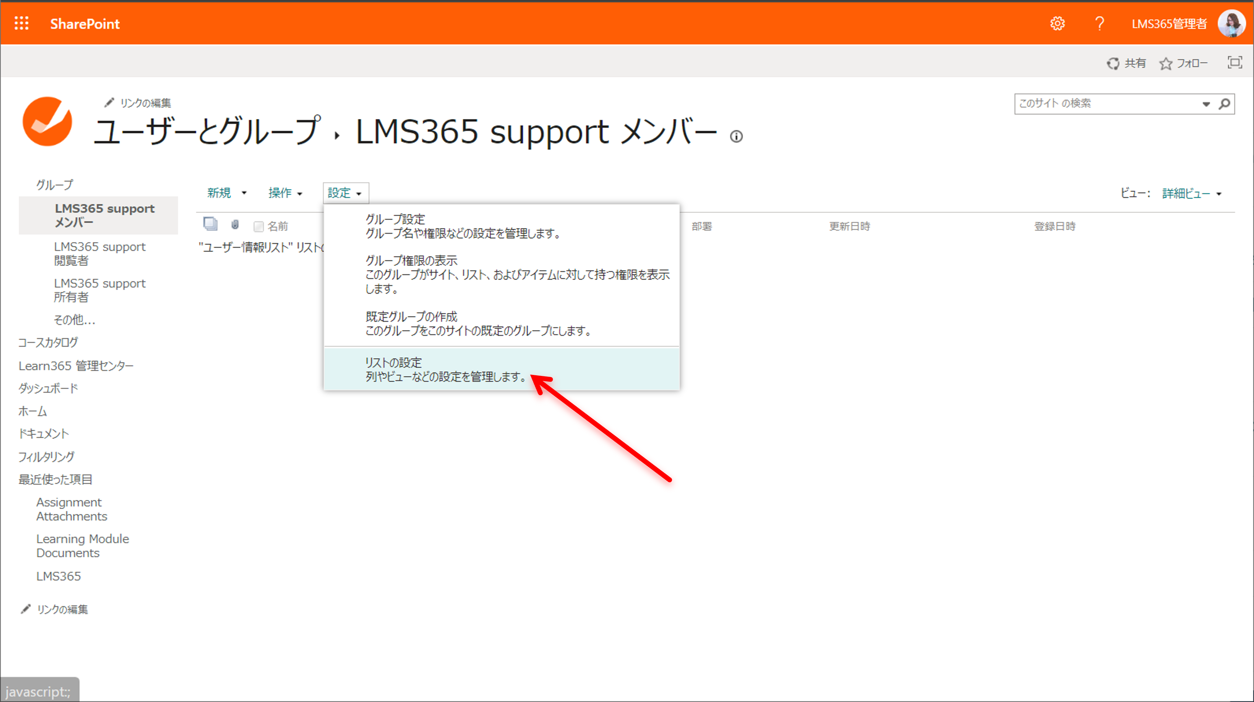
Task: Open the 操作 dropdown menu
Action: point(286,193)
